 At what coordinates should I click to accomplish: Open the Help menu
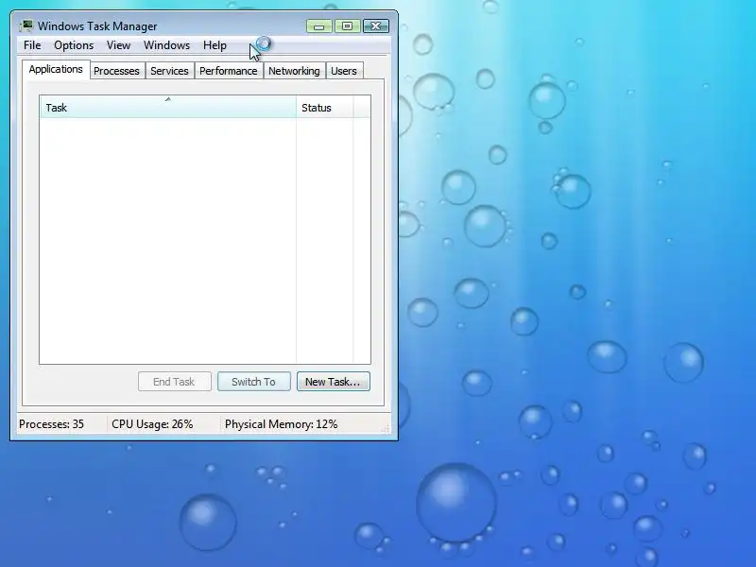tap(215, 45)
